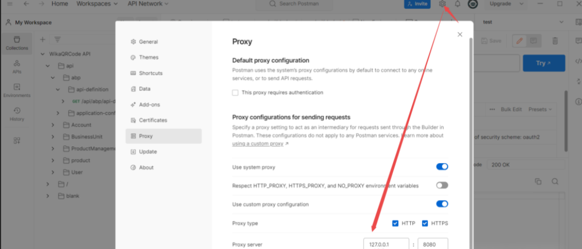
Task: Open the test environment dropdown
Action: (x=523, y=22)
